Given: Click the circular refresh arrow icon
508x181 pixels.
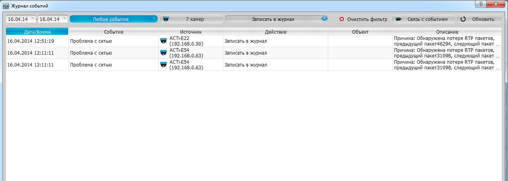Looking at the screenshot, I should click(463, 19).
